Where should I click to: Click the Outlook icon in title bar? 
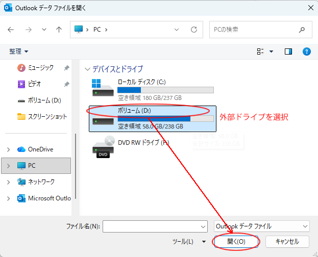point(8,8)
